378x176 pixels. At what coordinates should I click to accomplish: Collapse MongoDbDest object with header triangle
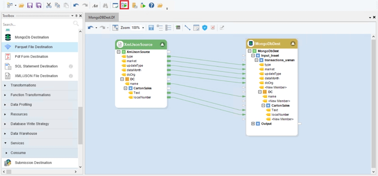pyautogui.click(x=293, y=44)
